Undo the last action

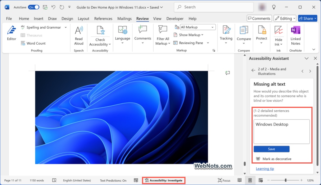(53, 7)
